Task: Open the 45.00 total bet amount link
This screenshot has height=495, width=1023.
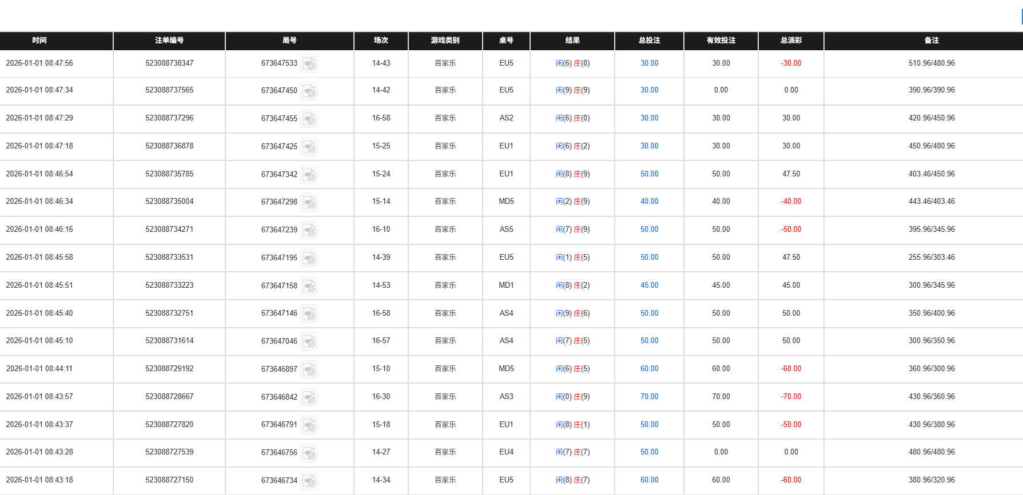Action: pos(649,285)
